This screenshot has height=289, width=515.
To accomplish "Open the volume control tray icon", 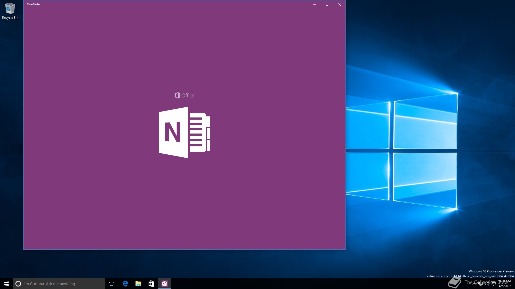I will pos(487,284).
